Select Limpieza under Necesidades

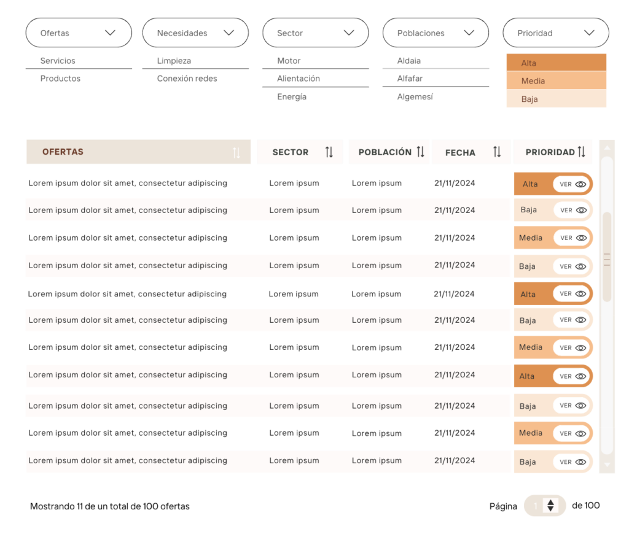[x=174, y=61]
